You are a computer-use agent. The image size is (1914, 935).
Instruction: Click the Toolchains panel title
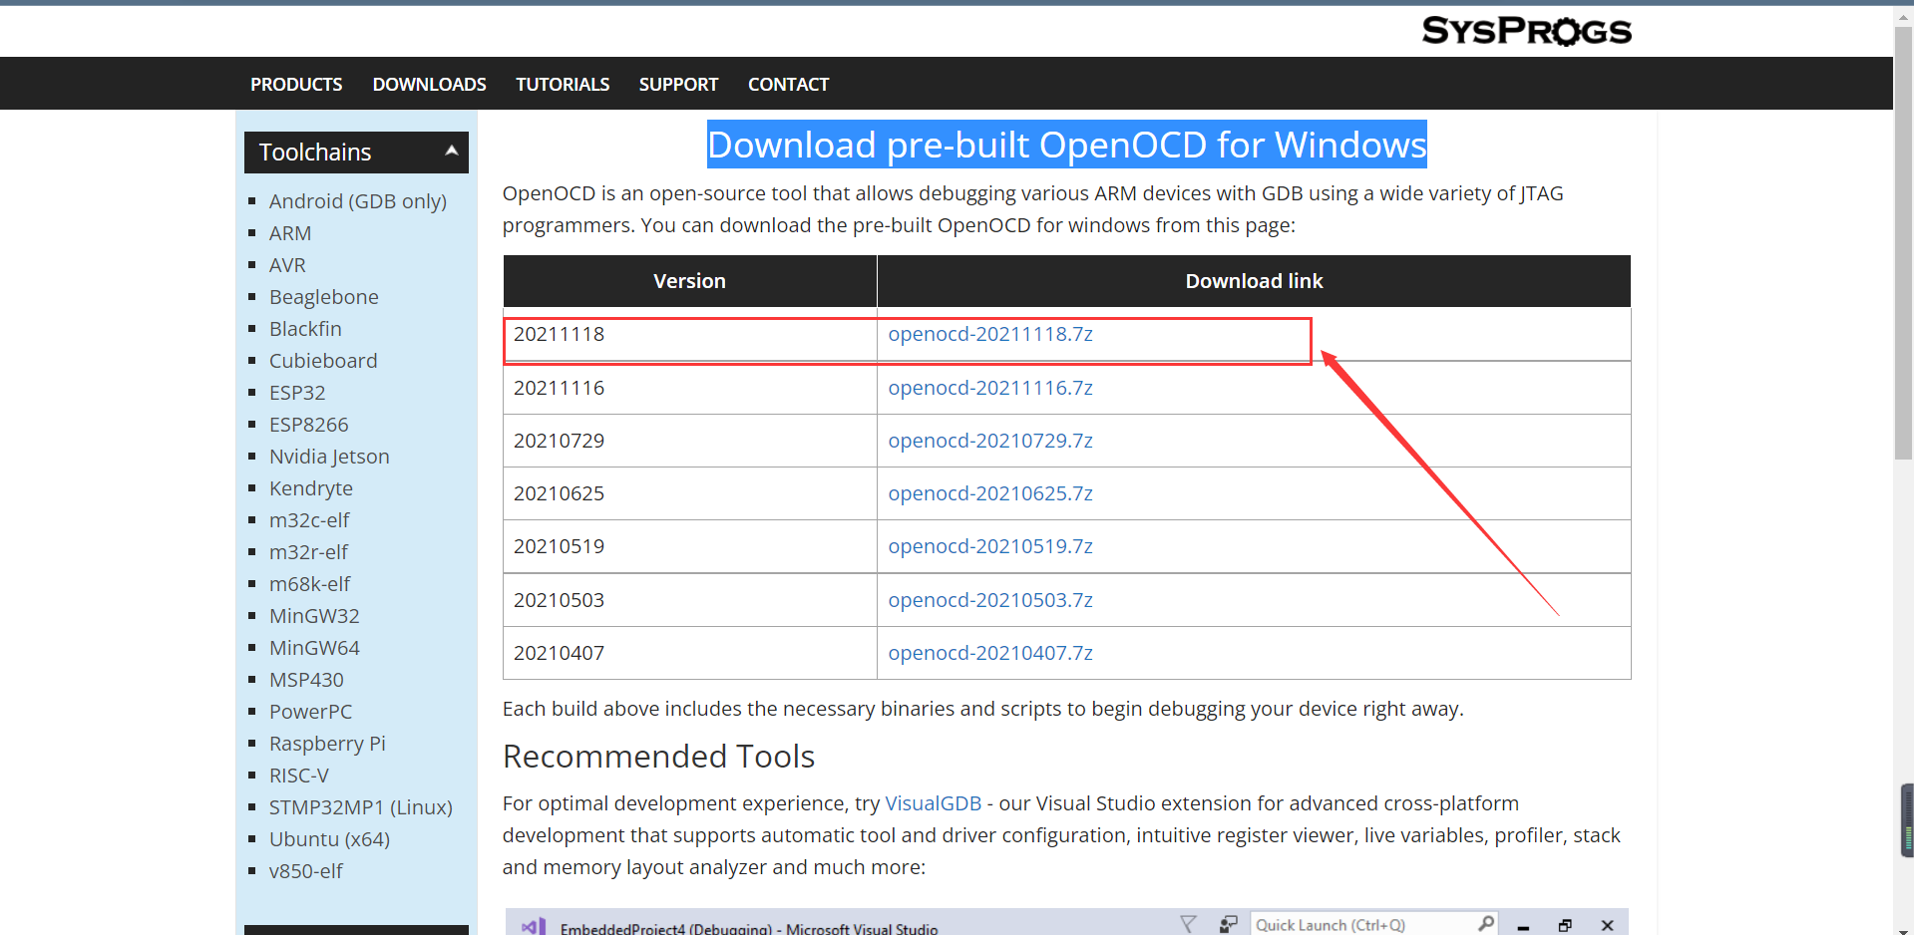pyautogui.click(x=315, y=153)
